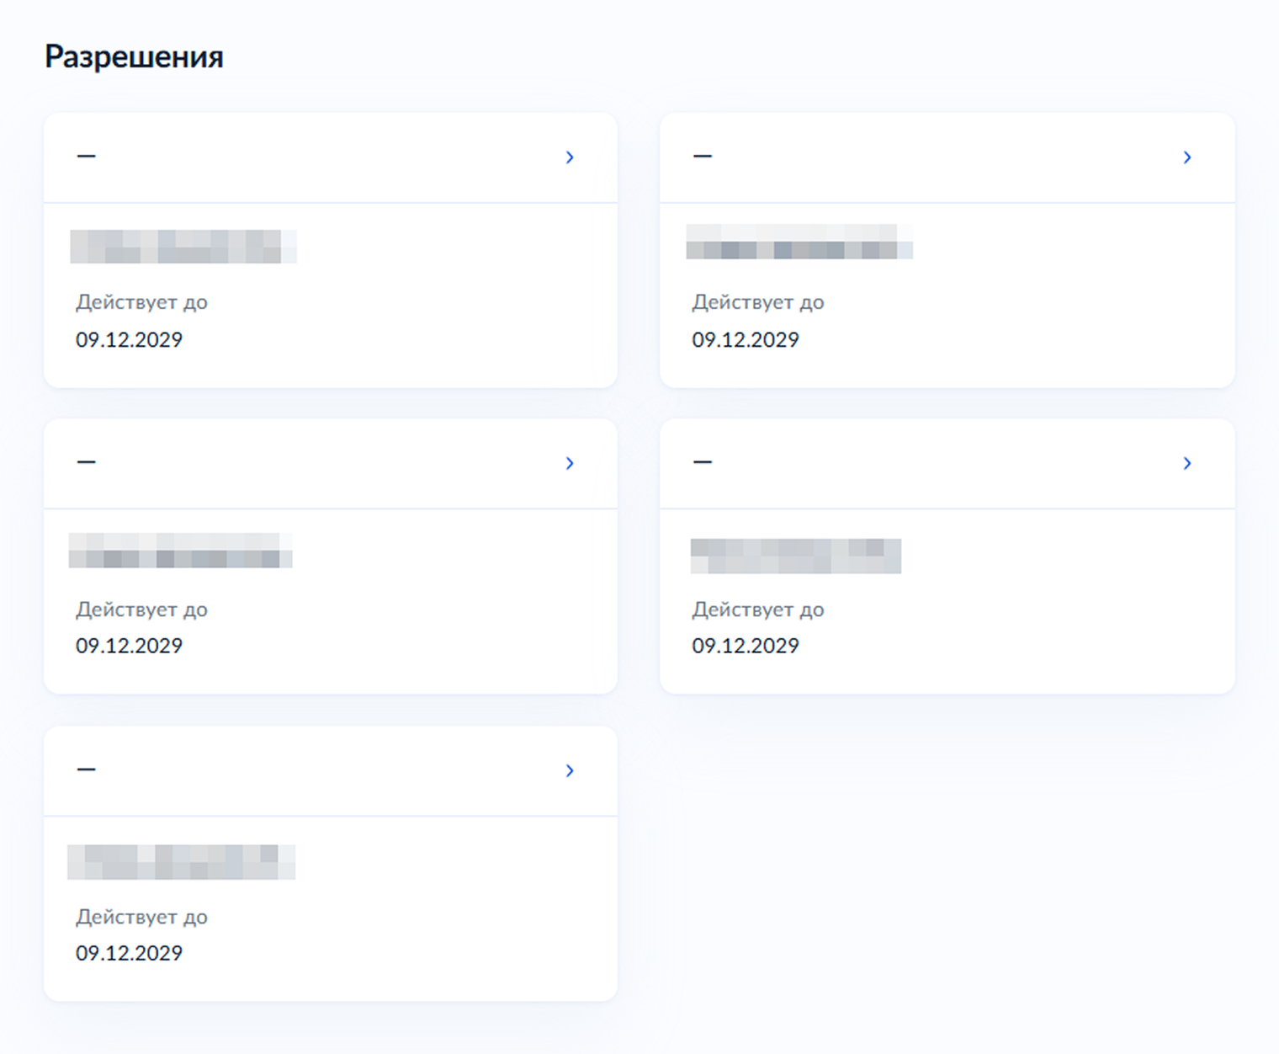Select the dash title of the second card

coord(703,156)
